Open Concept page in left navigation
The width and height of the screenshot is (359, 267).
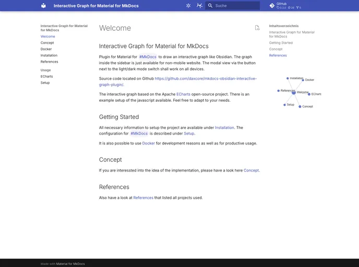[x=47, y=43]
